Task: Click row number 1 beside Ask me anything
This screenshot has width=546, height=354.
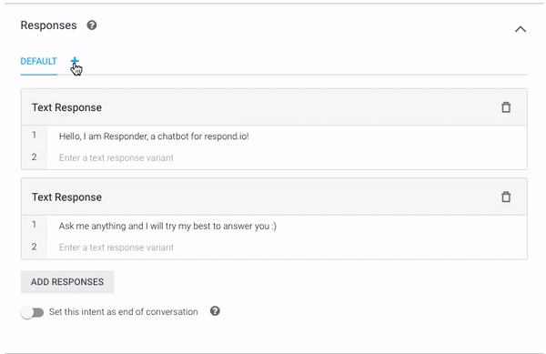Action: [35, 224]
